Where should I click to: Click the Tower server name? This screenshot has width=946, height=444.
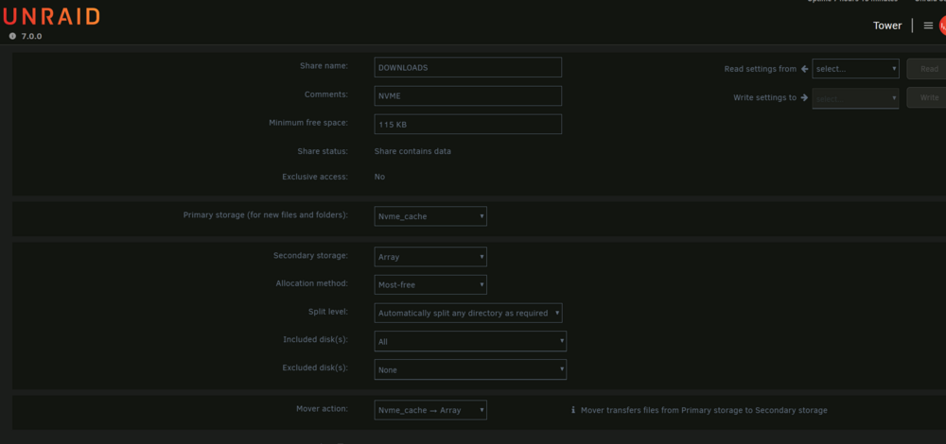click(887, 26)
